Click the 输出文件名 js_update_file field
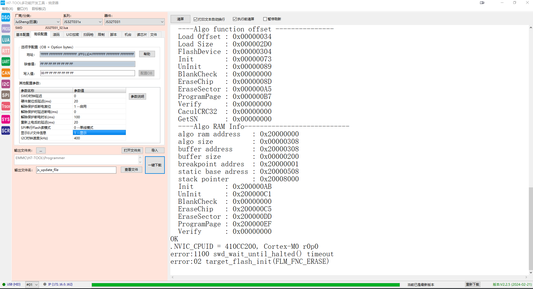This screenshot has height=289, width=533. coord(76,170)
